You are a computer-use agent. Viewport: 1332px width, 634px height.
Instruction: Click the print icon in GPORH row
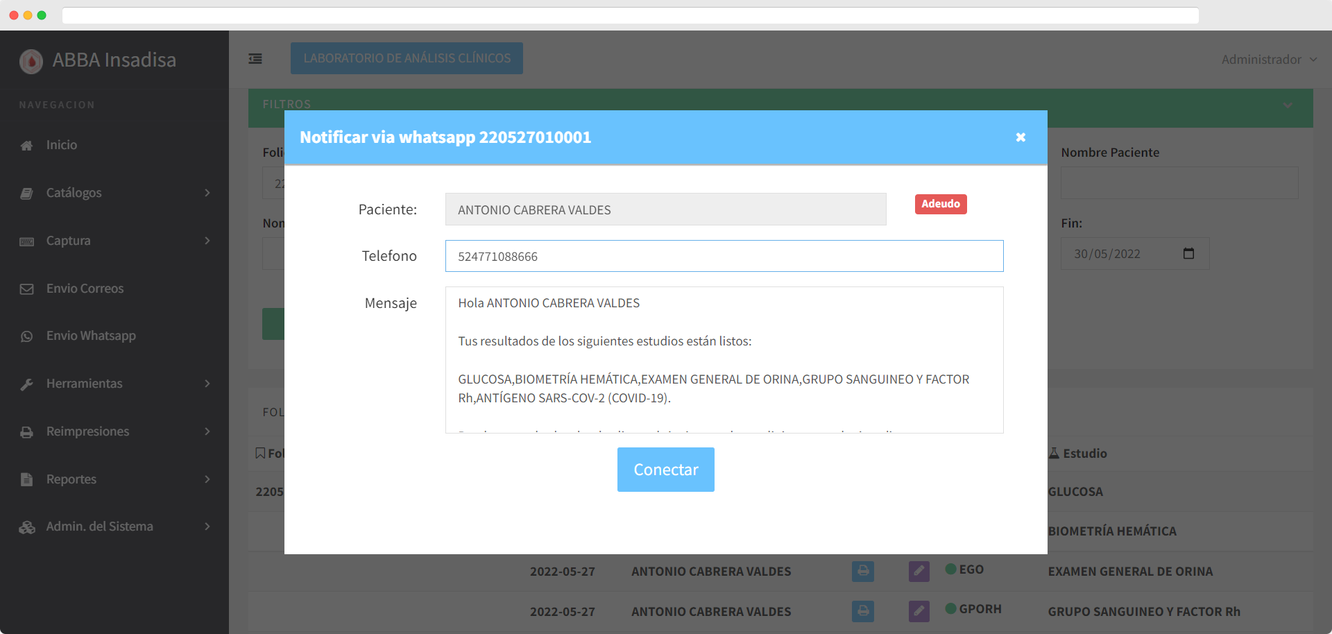[863, 611]
